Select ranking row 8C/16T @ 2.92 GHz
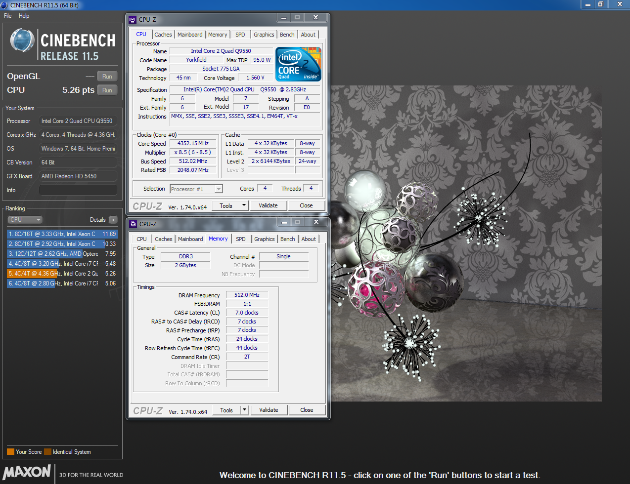630x484 pixels. click(x=62, y=244)
